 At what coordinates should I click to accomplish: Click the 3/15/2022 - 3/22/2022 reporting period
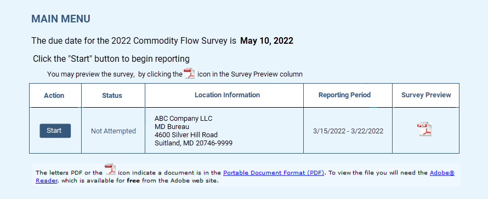point(348,131)
